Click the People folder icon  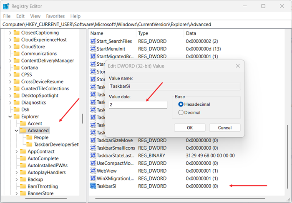click(29, 137)
